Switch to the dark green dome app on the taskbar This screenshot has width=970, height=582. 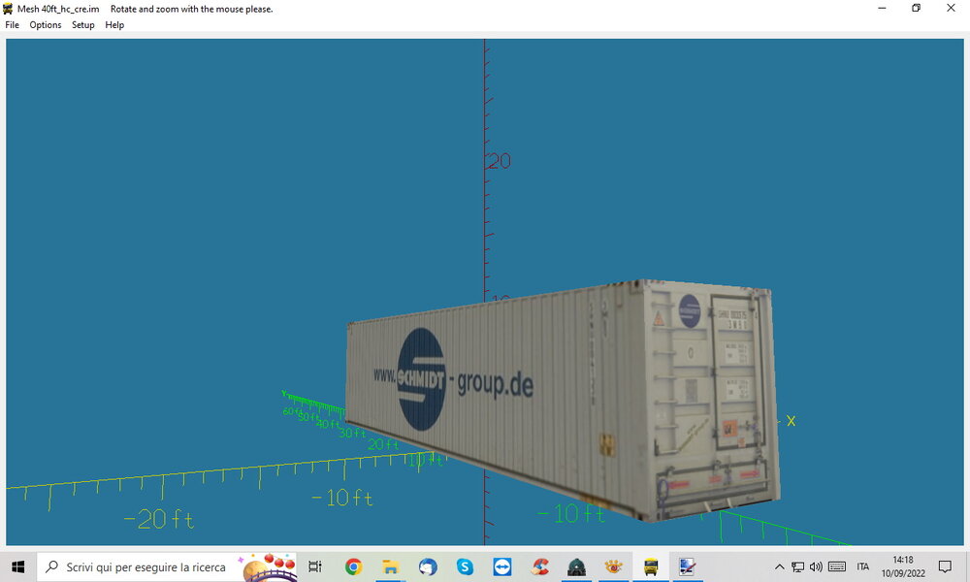(x=576, y=566)
